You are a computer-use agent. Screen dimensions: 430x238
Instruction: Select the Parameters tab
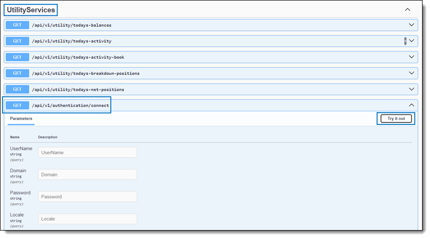tap(21, 119)
